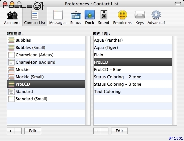184x141 pixels.
Task: Click the Bubbles layout icon
Action: click(11, 40)
